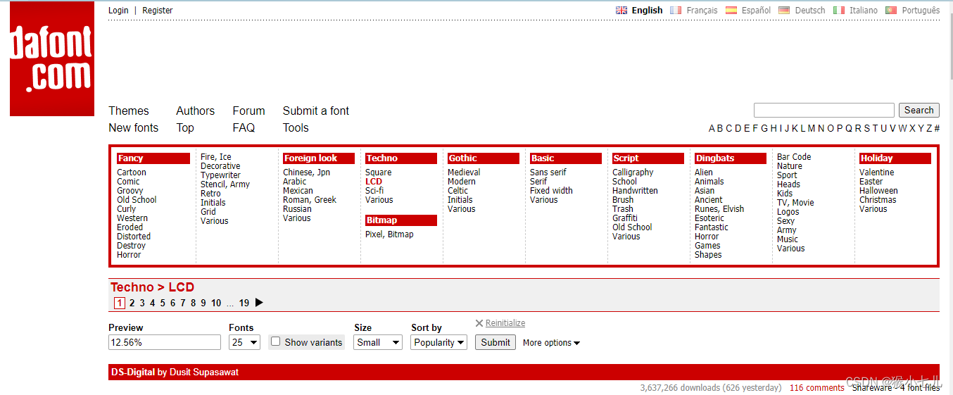Screen dimensions: 953x395
Task: Select the German flag icon
Action: (x=785, y=11)
